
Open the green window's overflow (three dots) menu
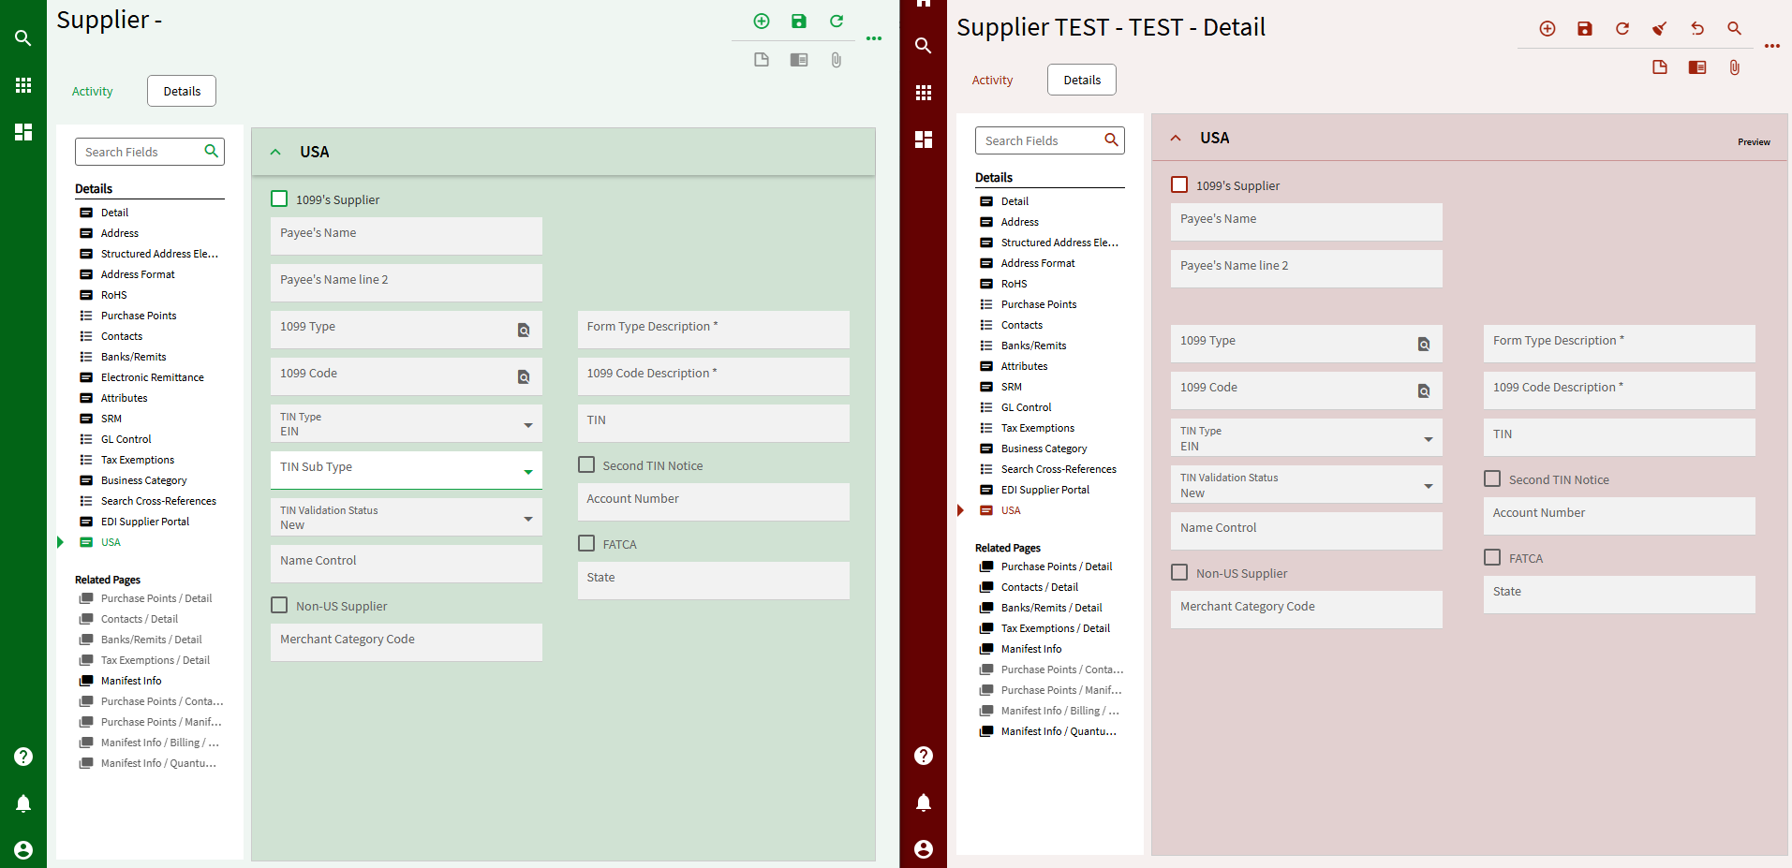pos(874,38)
